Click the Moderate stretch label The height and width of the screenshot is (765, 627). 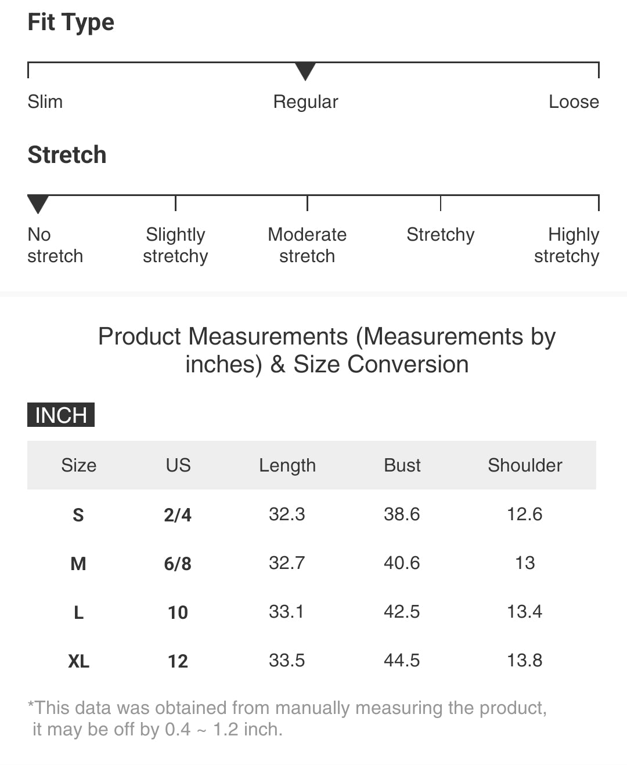click(307, 245)
